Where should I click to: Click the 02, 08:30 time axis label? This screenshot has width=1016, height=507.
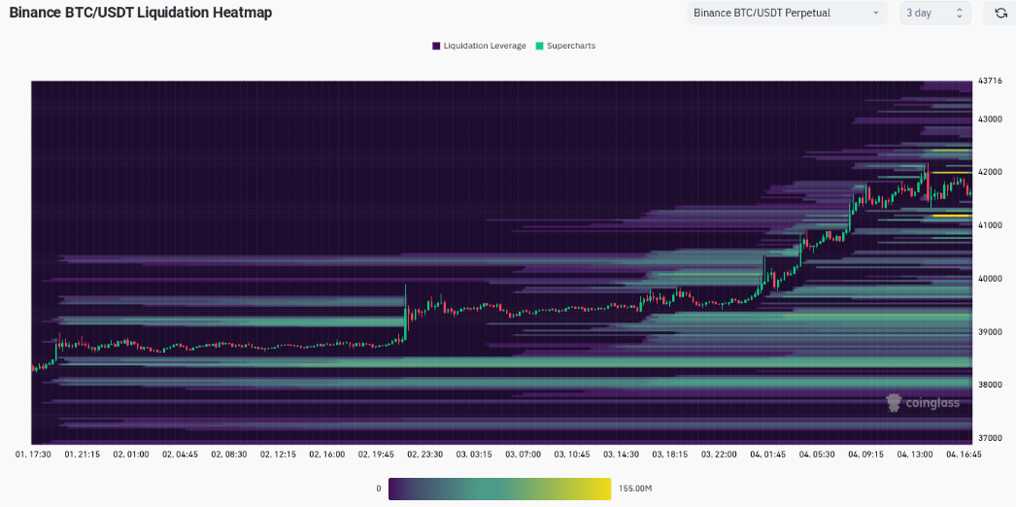coord(228,455)
